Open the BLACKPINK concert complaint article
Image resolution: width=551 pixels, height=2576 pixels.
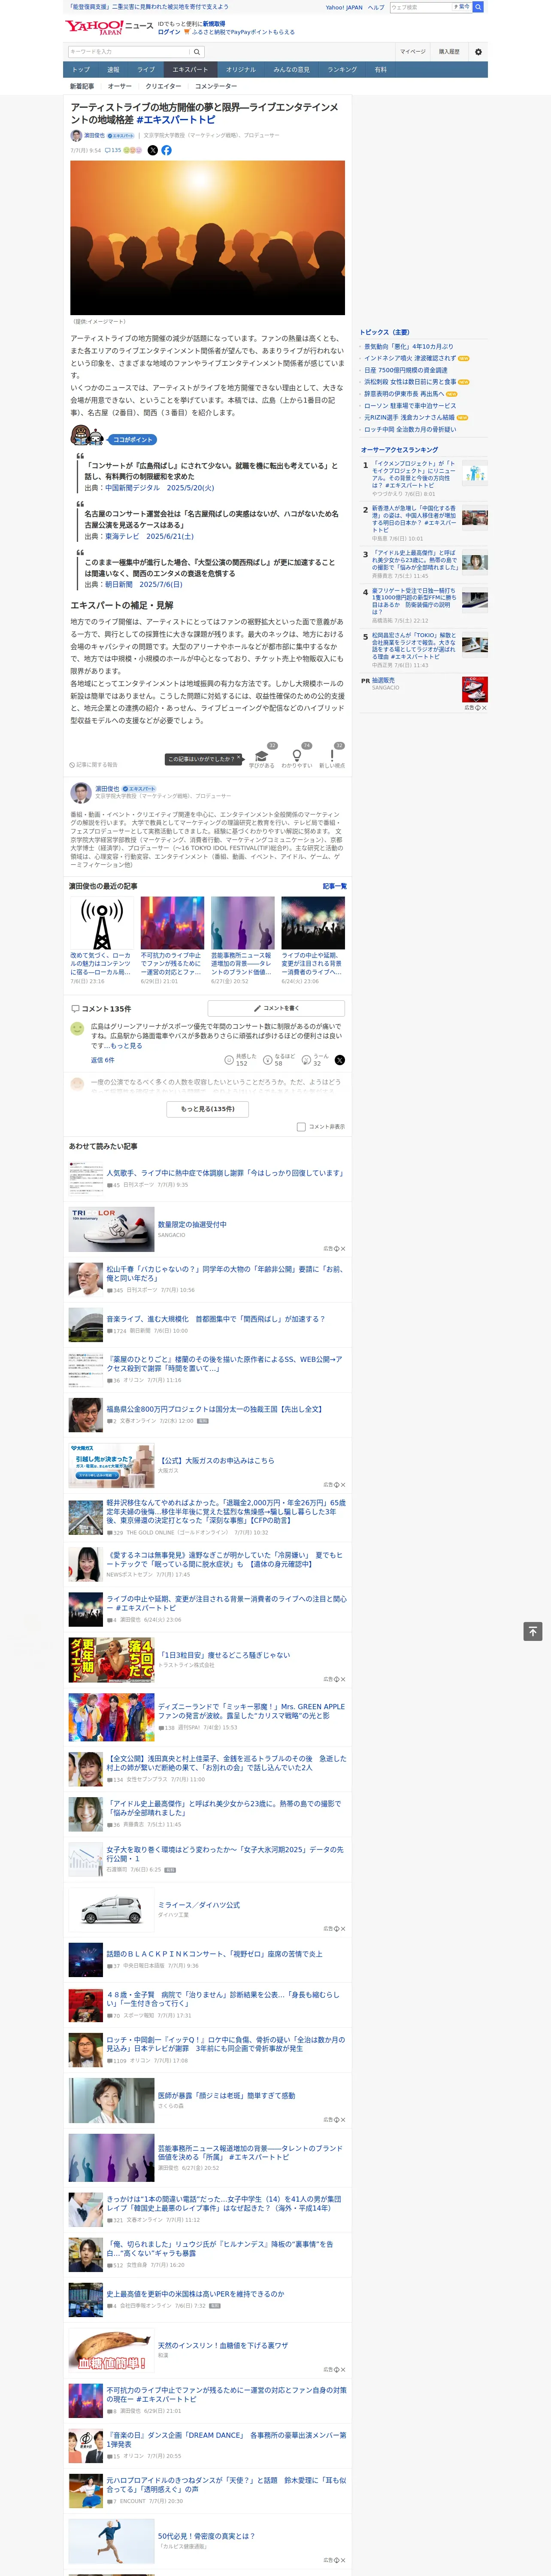pyautogui.click(x=214, y=1954)
